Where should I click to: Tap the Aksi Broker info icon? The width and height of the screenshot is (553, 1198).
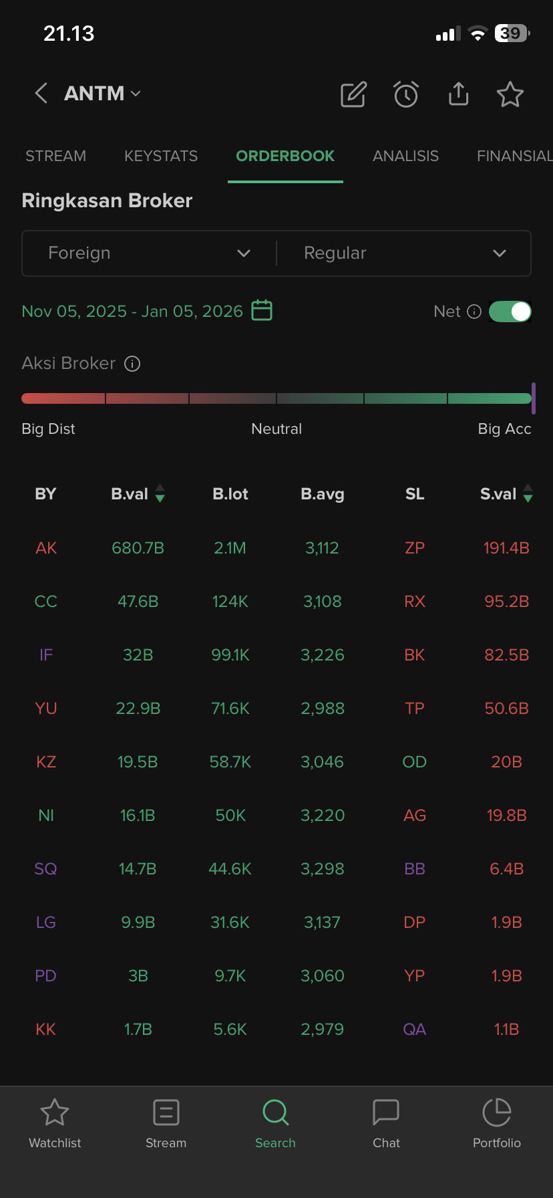133,364
